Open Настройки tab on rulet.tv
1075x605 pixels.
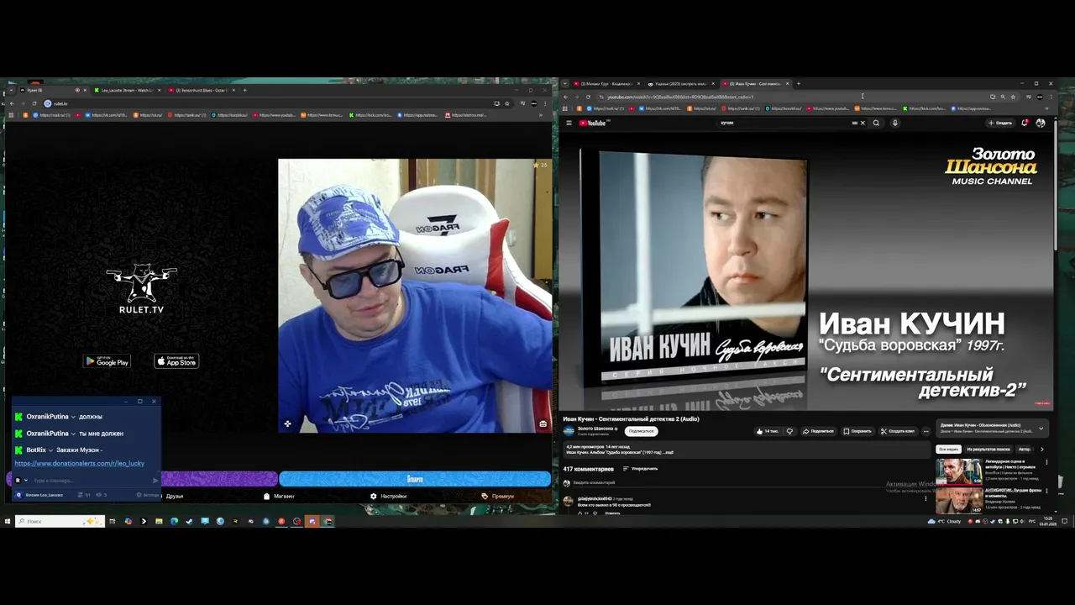click(x=388, y=496)
